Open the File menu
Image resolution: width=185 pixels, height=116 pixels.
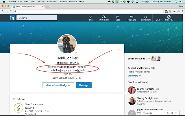pos(20,1)
